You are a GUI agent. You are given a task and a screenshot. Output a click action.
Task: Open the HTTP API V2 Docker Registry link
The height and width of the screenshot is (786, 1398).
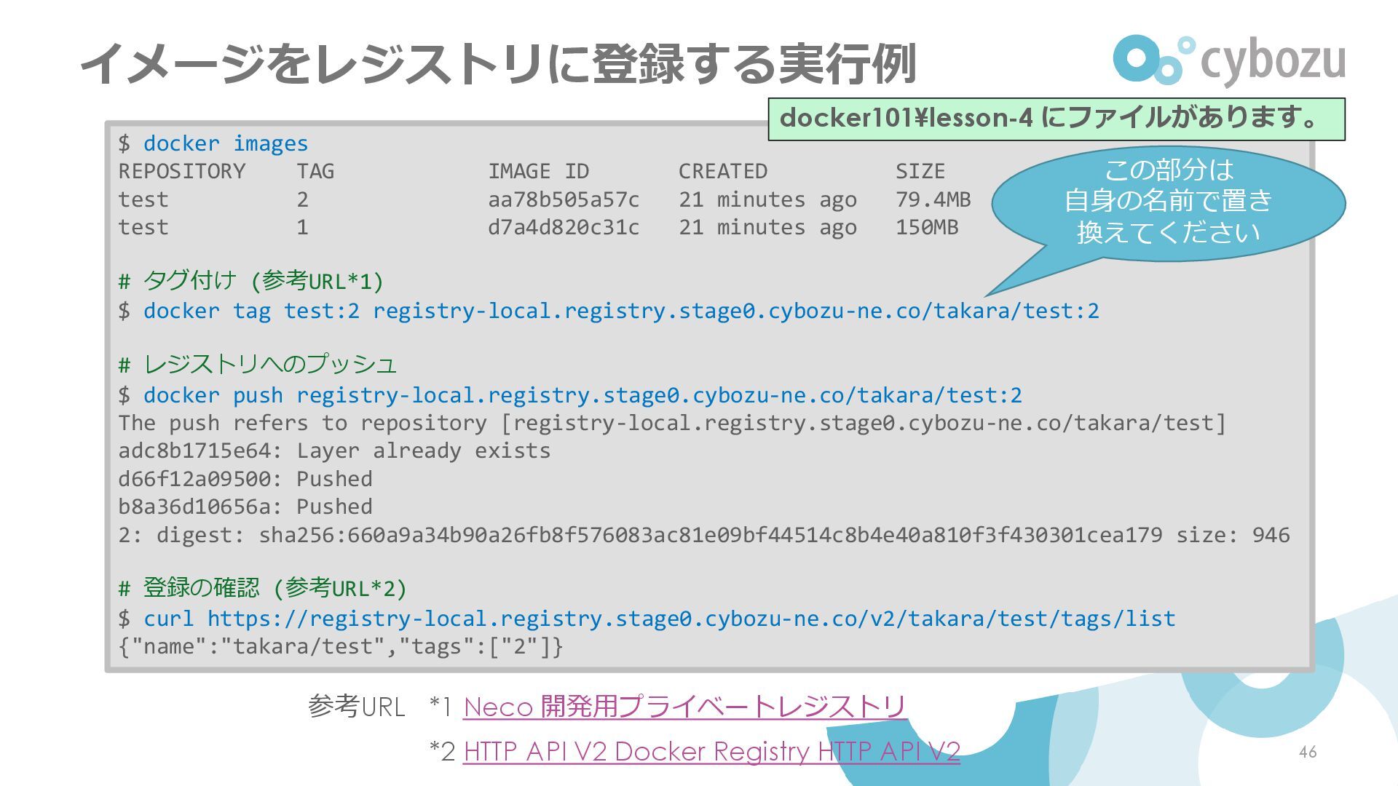coord(711,751)
